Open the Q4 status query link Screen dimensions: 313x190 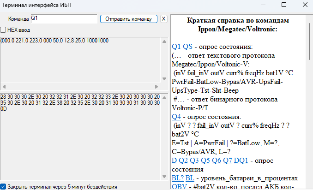176,117
